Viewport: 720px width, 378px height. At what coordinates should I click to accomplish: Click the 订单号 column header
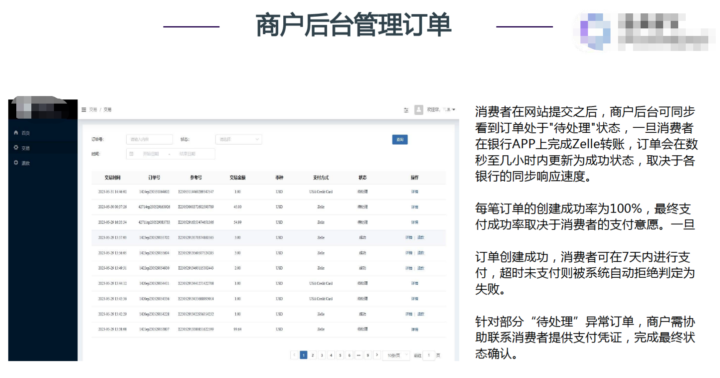click(154, 178)
